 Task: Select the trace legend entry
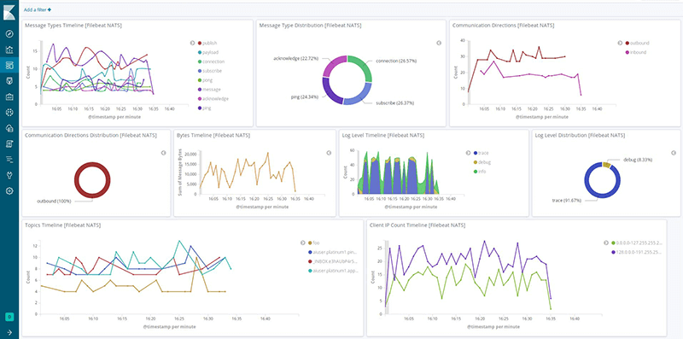tap(481, 153)
